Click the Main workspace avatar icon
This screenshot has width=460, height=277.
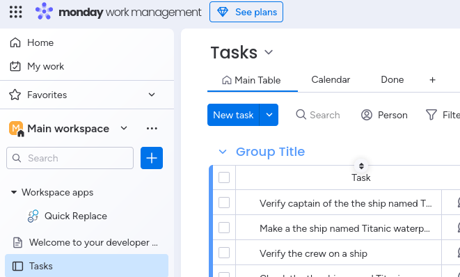point(16,129)
